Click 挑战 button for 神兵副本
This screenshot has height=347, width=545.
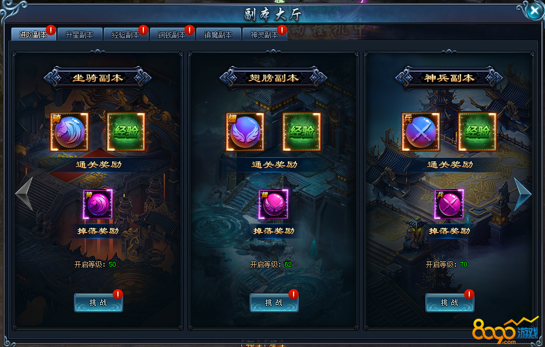450,302
